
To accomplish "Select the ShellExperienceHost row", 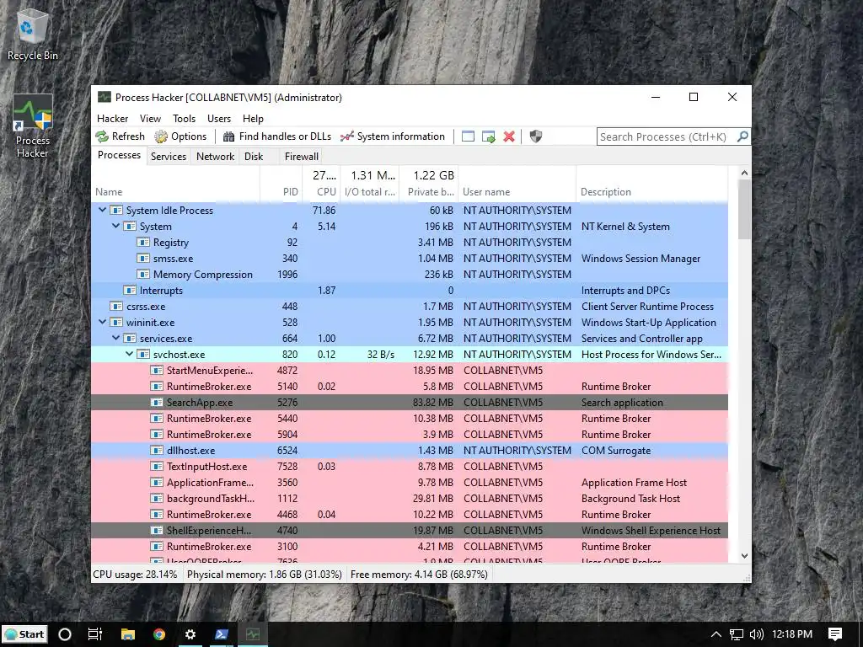I will click(410, 531).
